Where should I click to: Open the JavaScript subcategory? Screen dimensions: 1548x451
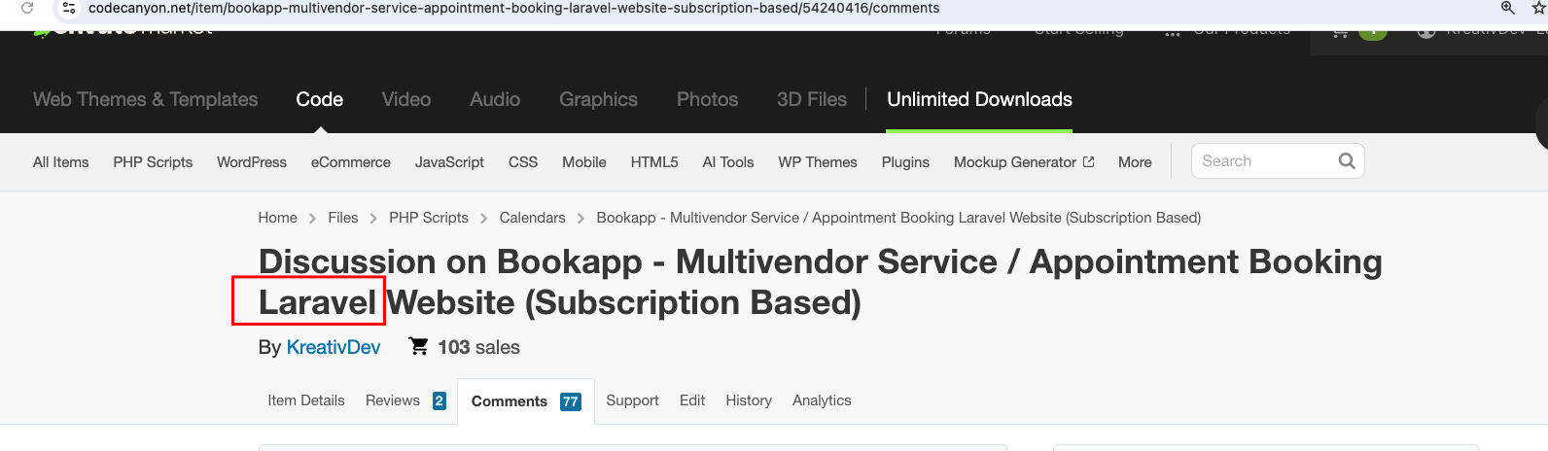(449, 162)
